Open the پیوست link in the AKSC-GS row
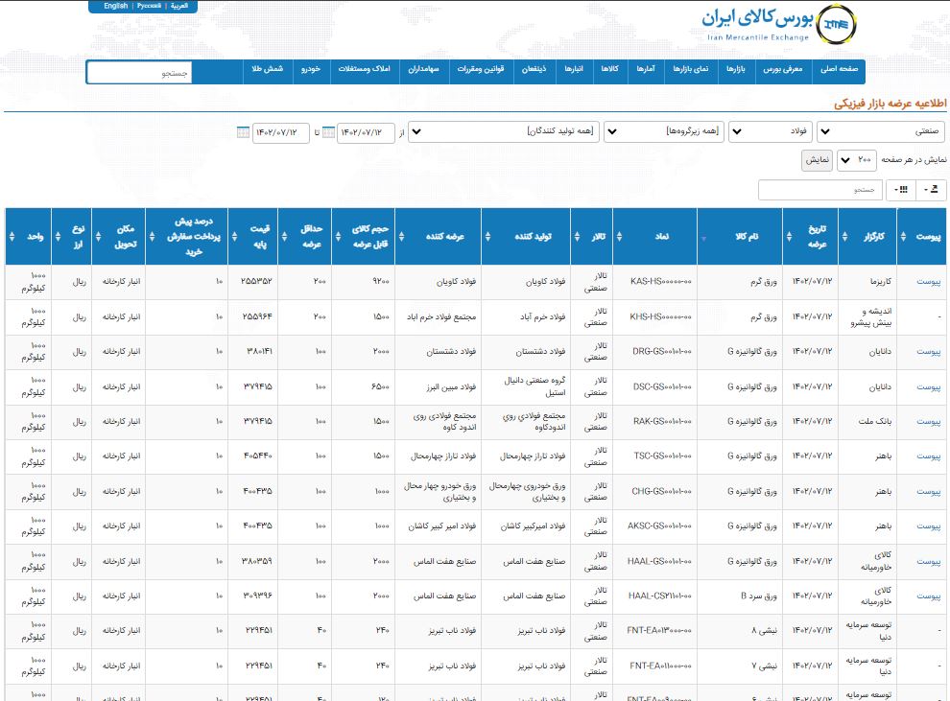 coord(928,526)
